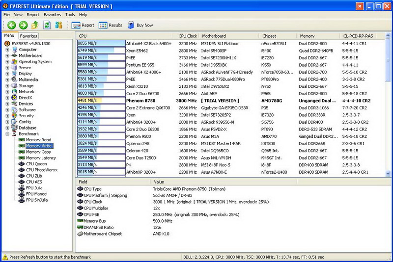This screenshot has width=393, height=262.
Task: Expand the Storage tree node
Action: [x=7, y=85]
